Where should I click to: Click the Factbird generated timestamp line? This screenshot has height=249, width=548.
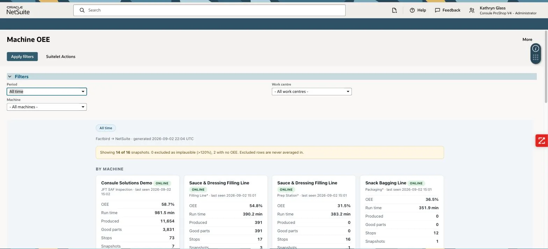click(145, 139)
